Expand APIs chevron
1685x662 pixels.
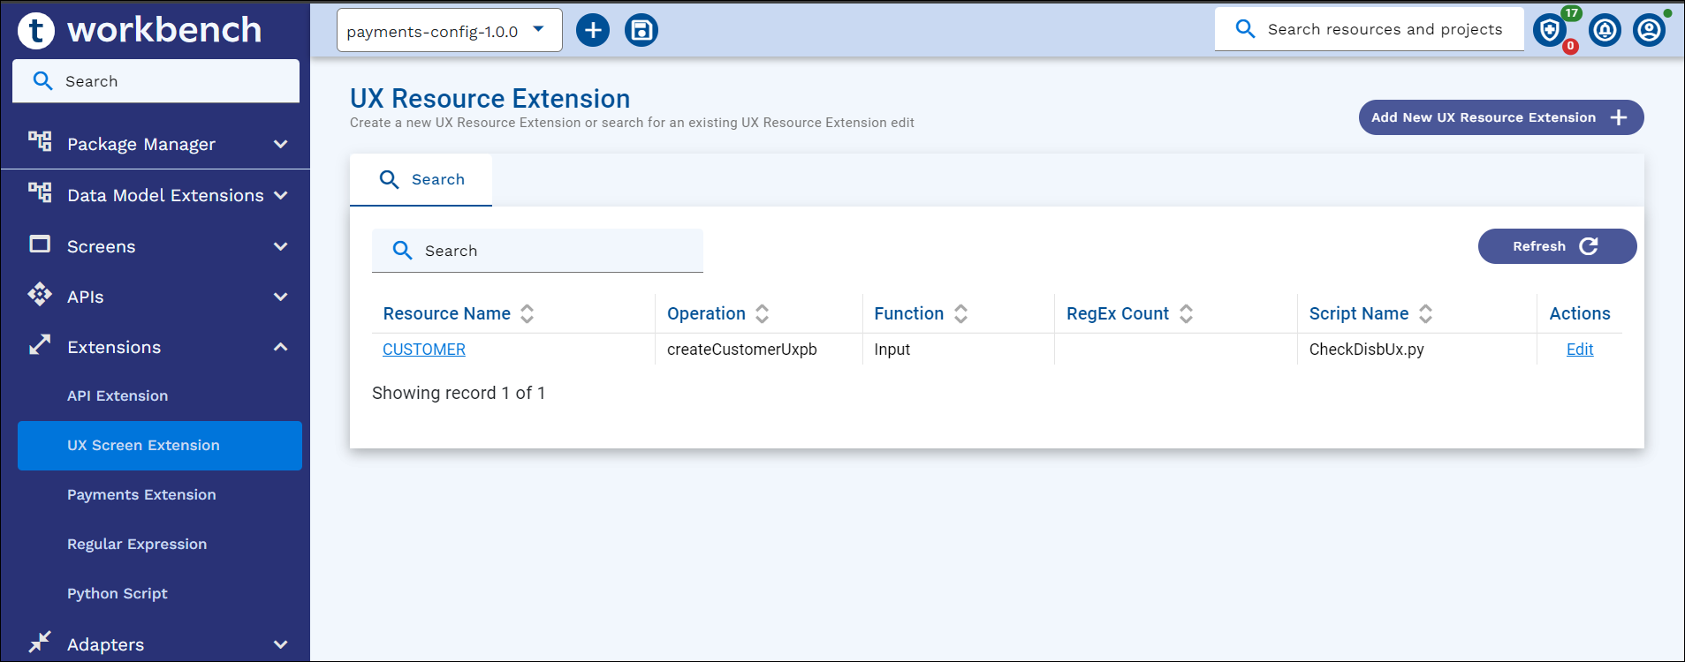pos(281,297)
